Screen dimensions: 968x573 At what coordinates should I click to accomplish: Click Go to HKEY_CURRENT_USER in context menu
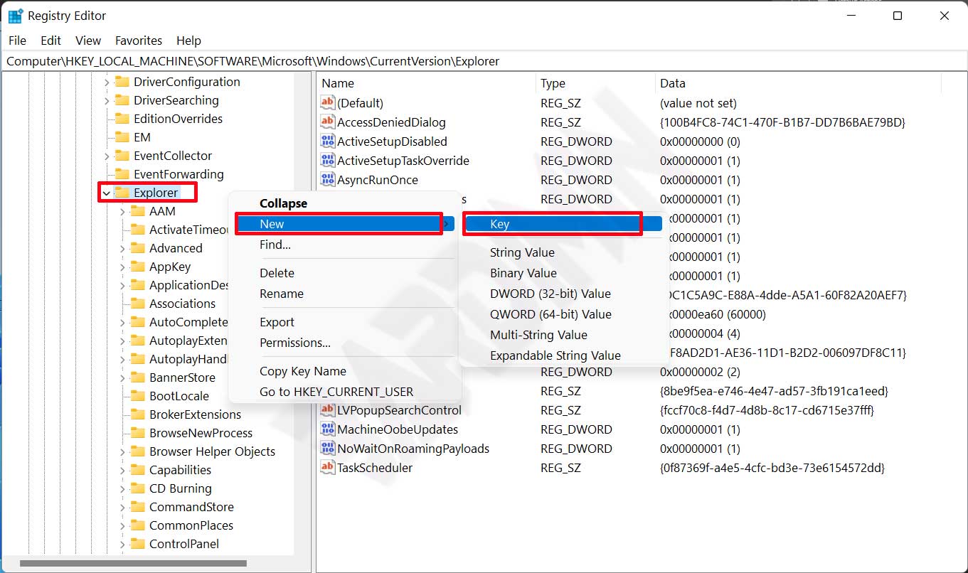(336, 392)
